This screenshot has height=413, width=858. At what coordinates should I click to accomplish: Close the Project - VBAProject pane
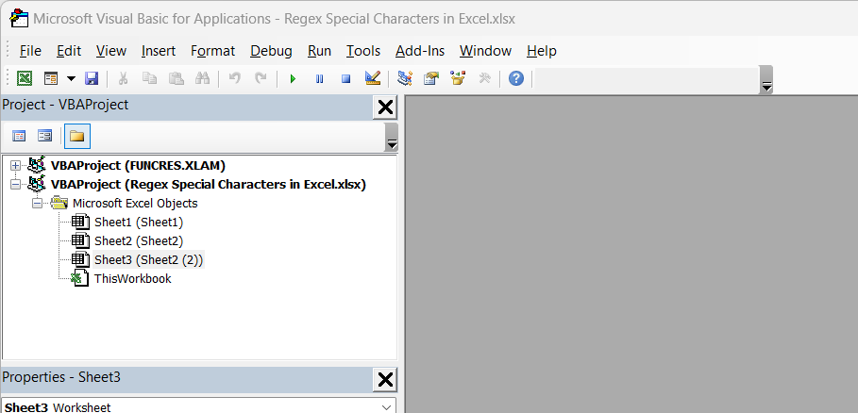click(385, 107)
